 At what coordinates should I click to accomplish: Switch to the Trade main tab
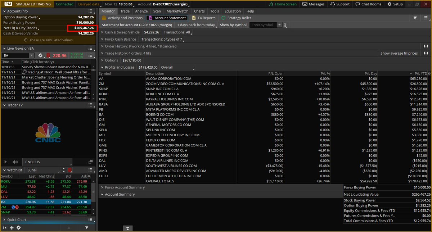125,11
